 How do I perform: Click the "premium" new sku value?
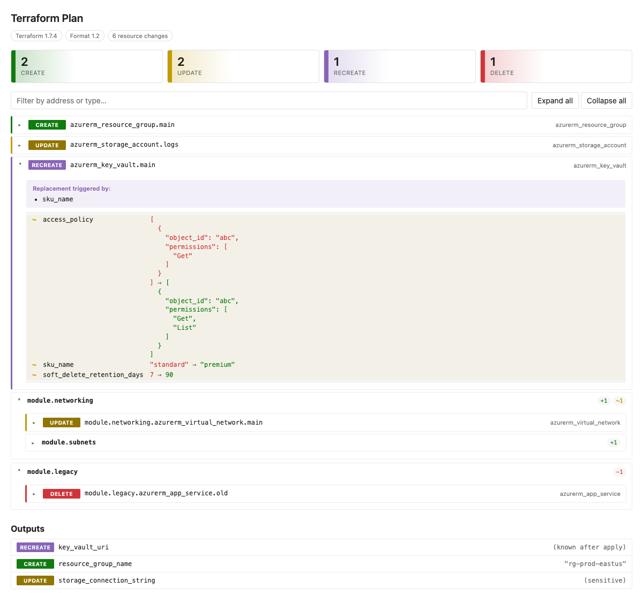(218, 365)
